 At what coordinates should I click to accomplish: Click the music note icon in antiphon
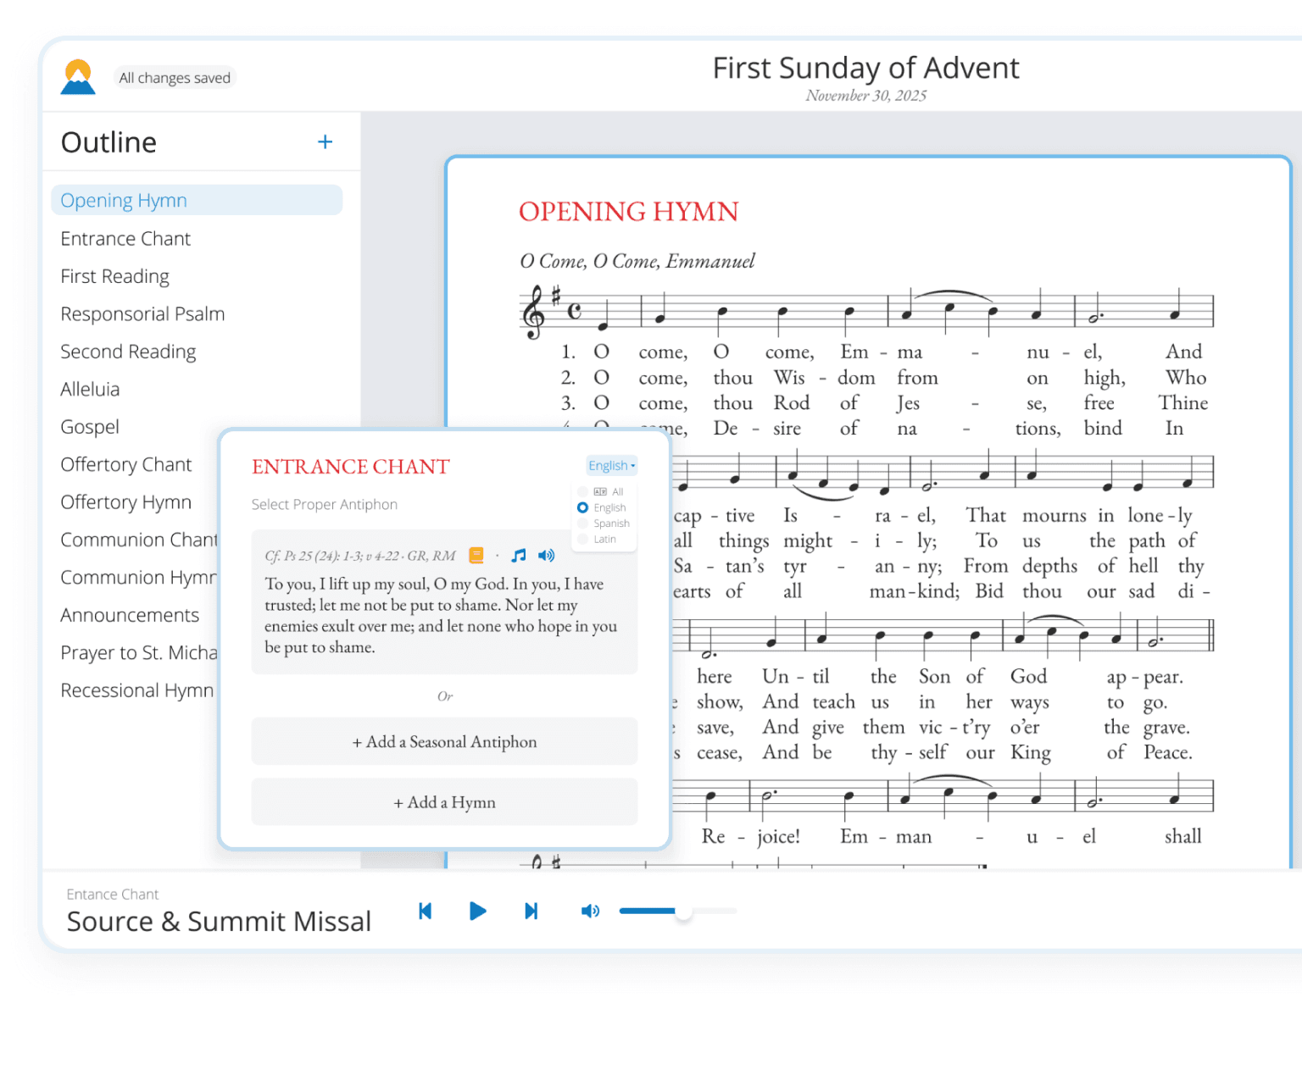(x=519, y=556)
